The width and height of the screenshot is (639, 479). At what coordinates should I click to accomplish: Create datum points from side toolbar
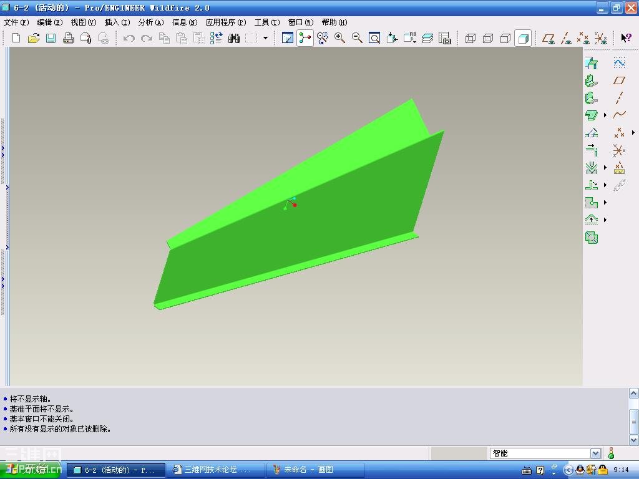(x=620, y=133)
